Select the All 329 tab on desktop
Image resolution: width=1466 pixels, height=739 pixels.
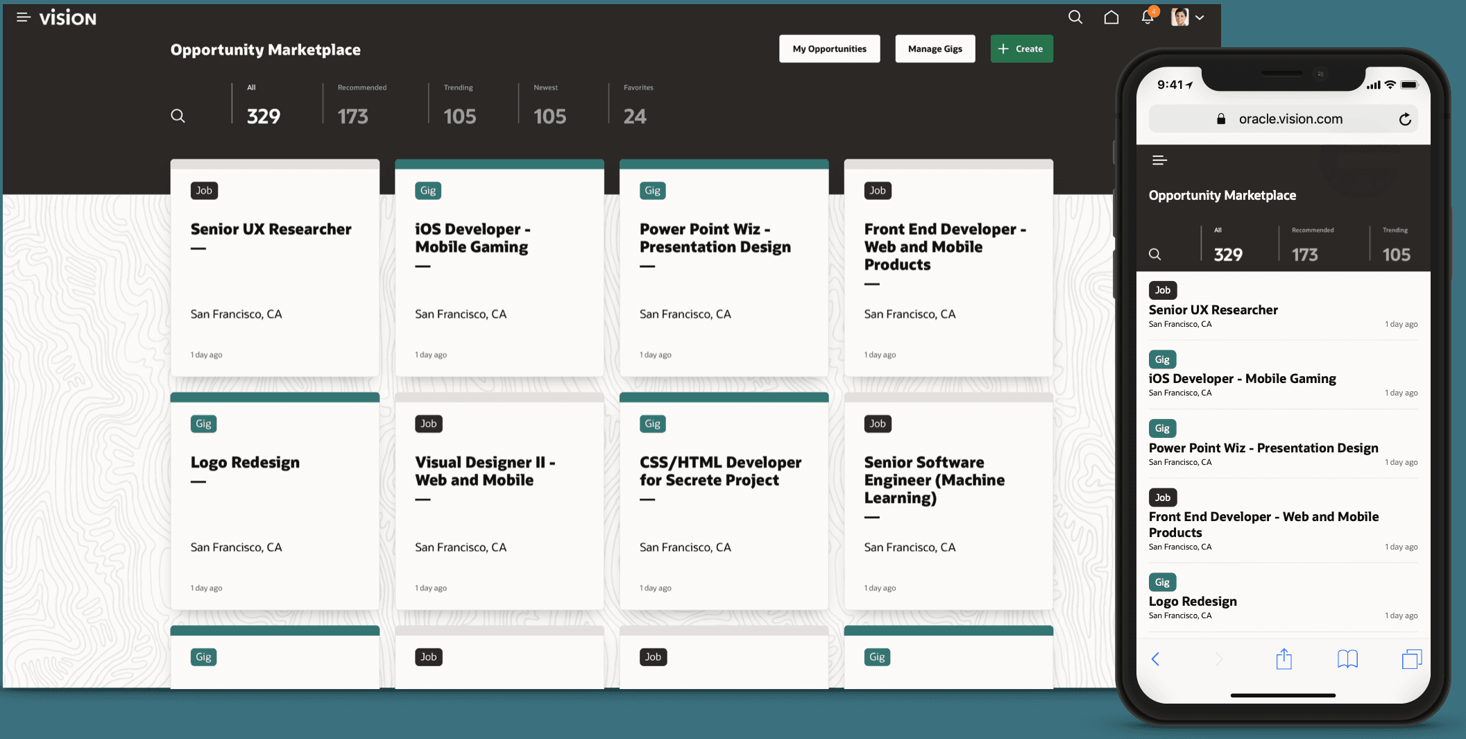264,105
